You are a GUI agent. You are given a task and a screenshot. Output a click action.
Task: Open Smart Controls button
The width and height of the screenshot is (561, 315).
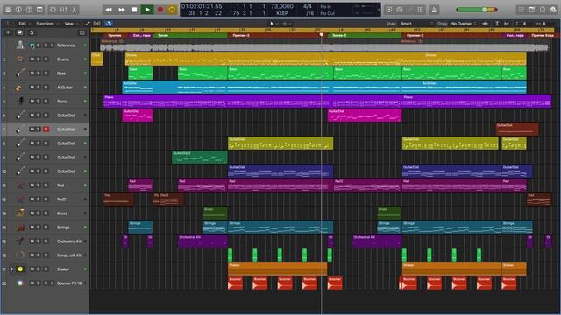pos(53,10)
